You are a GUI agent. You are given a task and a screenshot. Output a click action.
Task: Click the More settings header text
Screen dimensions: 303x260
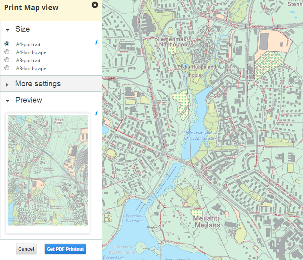click(x=38, y=84)
